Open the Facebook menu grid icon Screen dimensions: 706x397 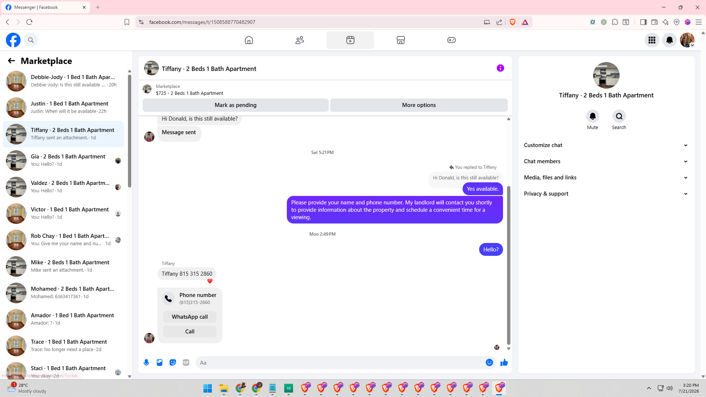652,40
